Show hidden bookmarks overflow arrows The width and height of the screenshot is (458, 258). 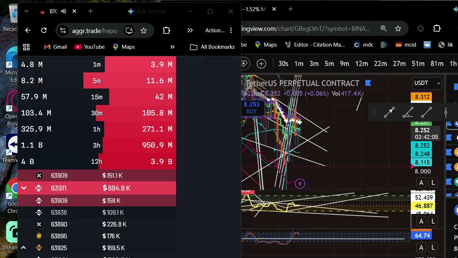[x=172, y=47]
